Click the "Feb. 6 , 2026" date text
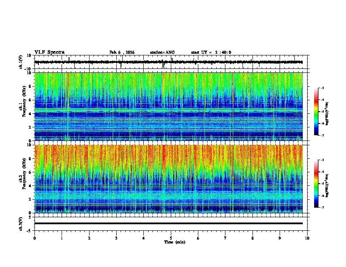 pyautogui.click(x=122, y=52)
